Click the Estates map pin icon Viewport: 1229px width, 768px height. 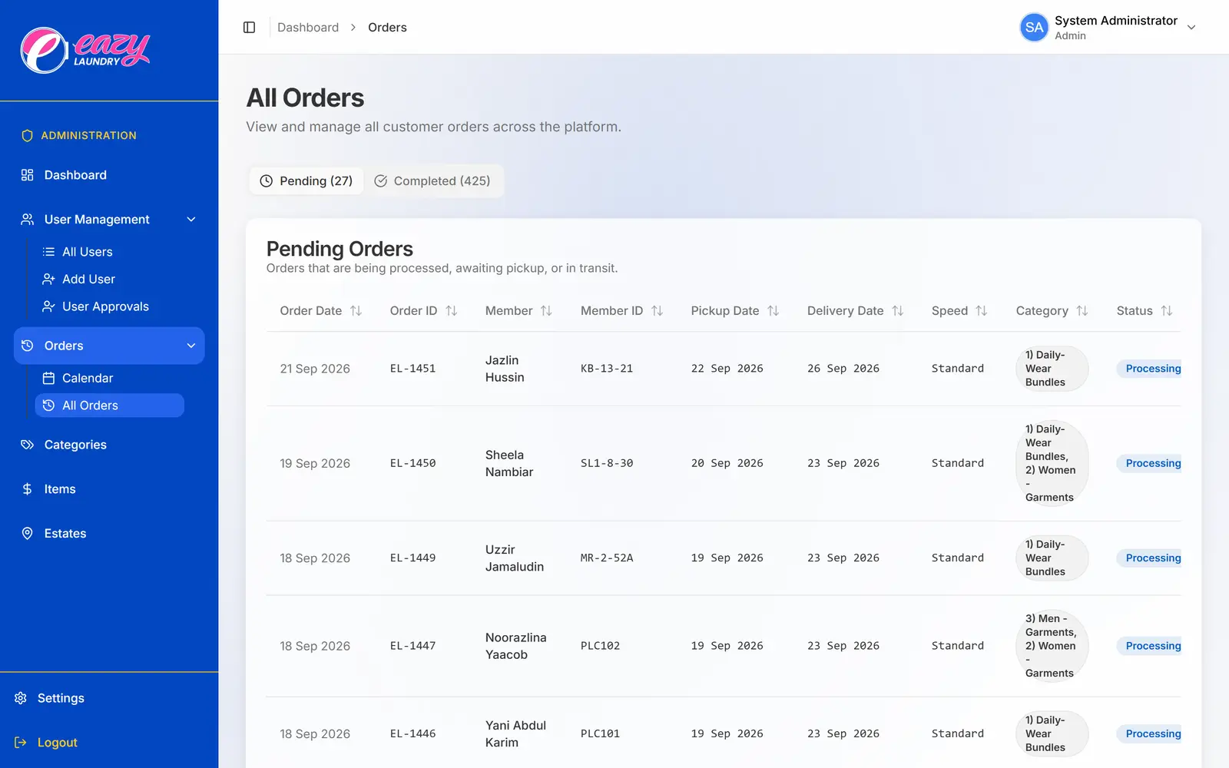(x=28, y=534)
